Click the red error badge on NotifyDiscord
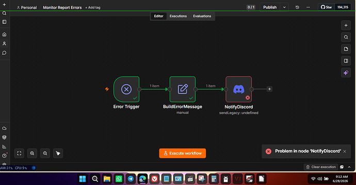 248,98
